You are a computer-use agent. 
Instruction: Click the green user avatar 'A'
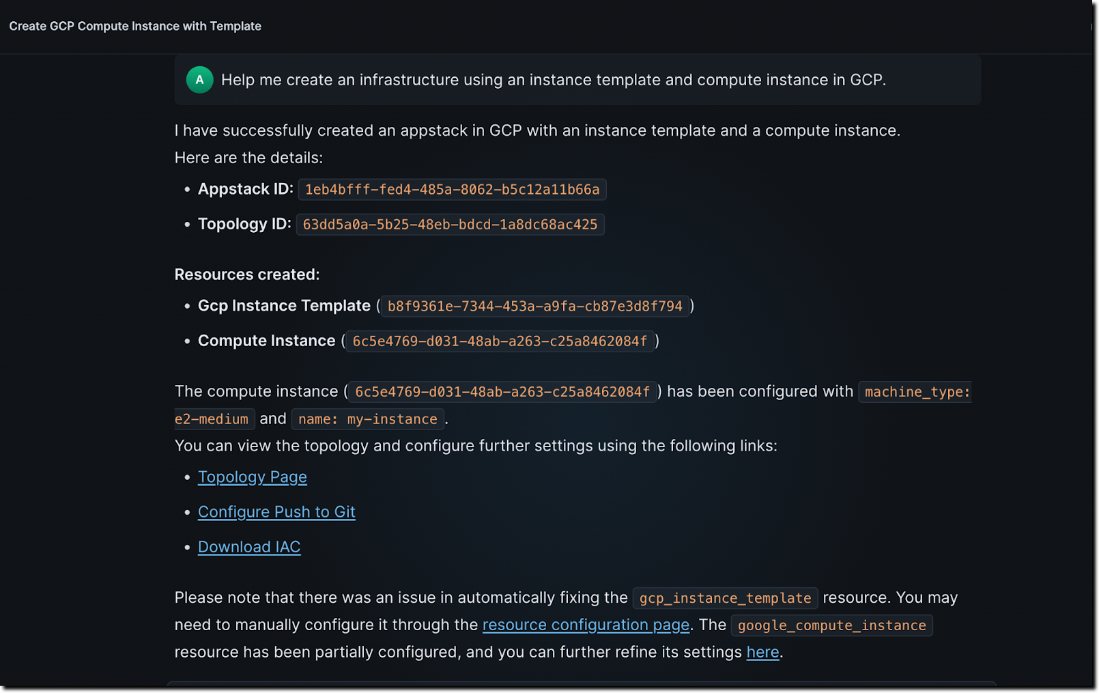(199, 80)
